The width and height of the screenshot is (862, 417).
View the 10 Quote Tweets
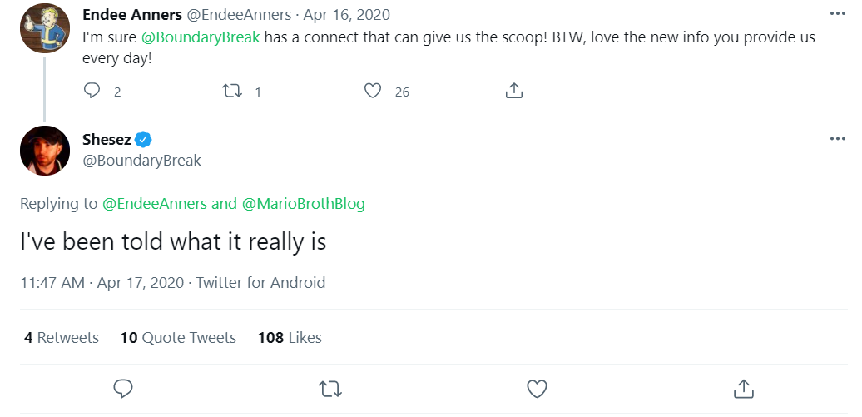[178, 337]
